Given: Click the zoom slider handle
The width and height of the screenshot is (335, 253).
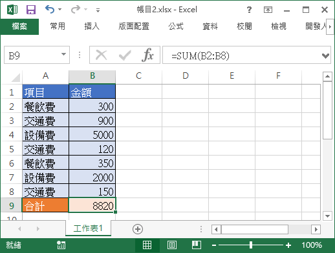Looking at the screenshot, I should click(x=251, y=245).
